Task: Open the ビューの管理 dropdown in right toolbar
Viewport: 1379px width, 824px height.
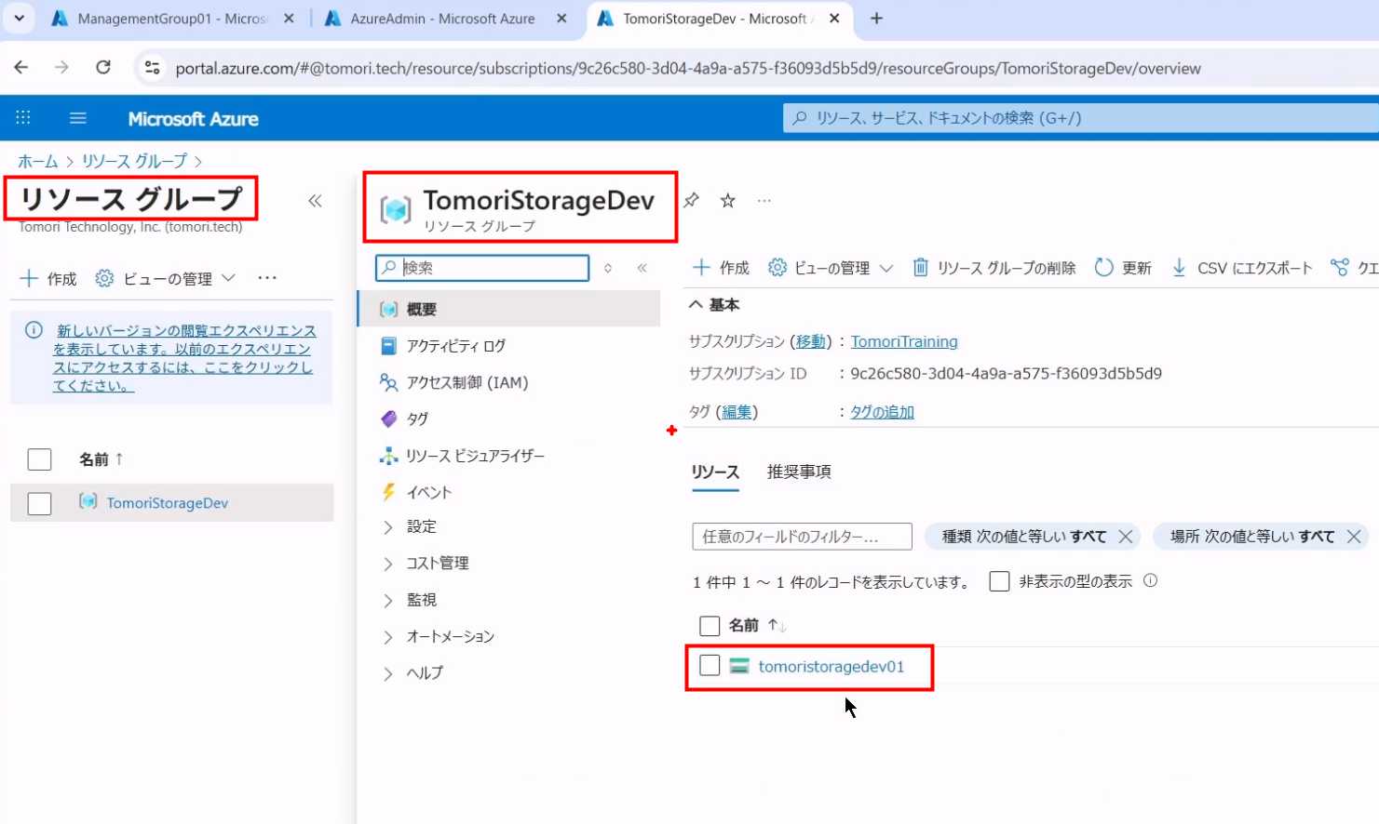Action: [831, 268]
